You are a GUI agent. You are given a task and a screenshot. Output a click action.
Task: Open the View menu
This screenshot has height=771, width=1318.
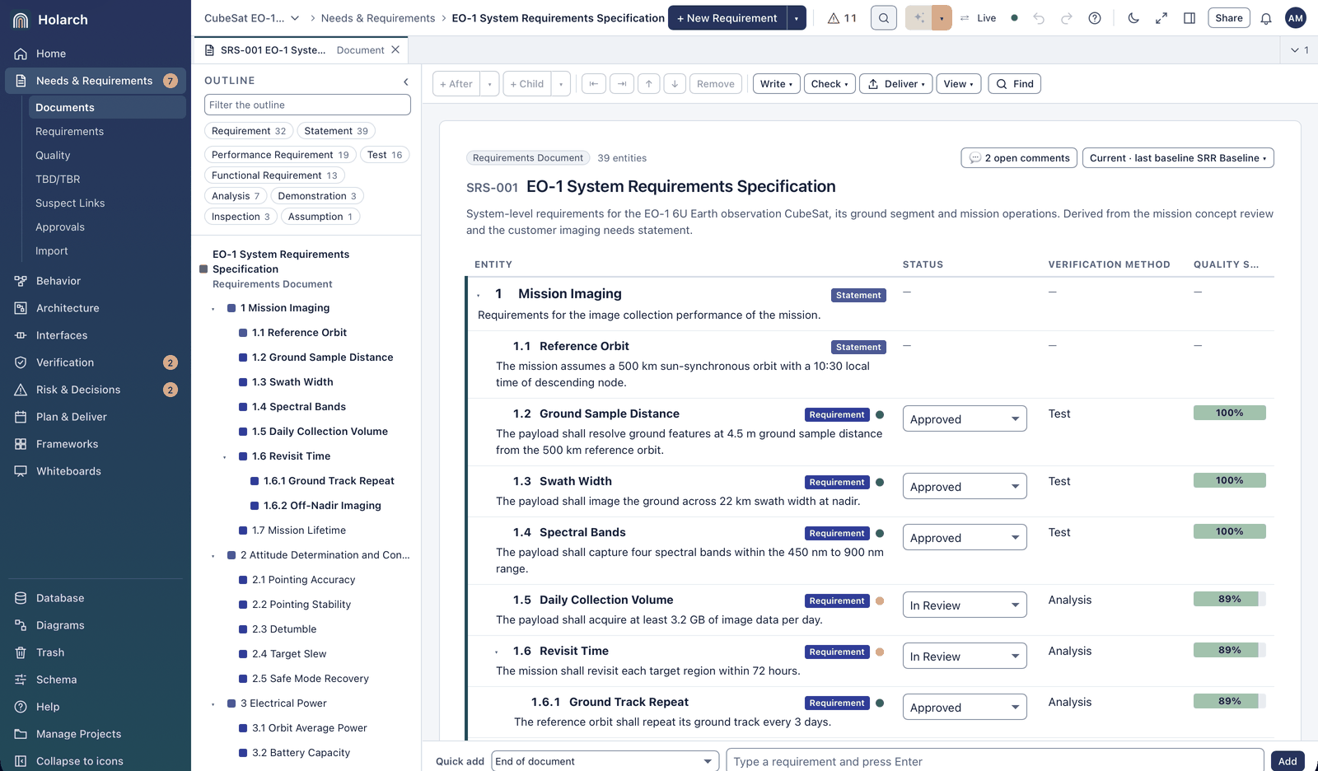pyautogui.click(x=959, y=84)
